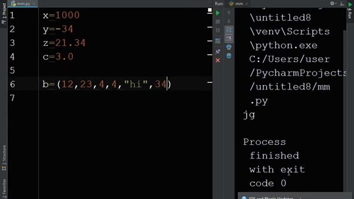Close the mm run tab
This screenshot has height=199, width=354.
coord(247,4)
